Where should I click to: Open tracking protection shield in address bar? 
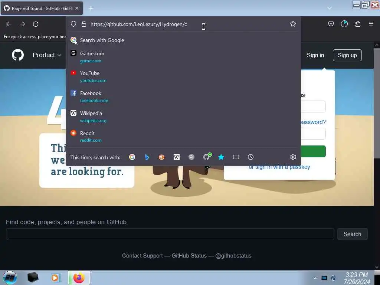click(73, 24)
